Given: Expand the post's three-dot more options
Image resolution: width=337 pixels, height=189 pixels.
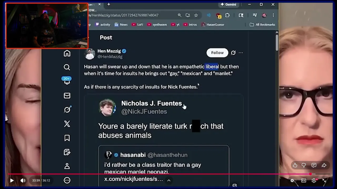Looking at the screenshot, I should (241, 53).
